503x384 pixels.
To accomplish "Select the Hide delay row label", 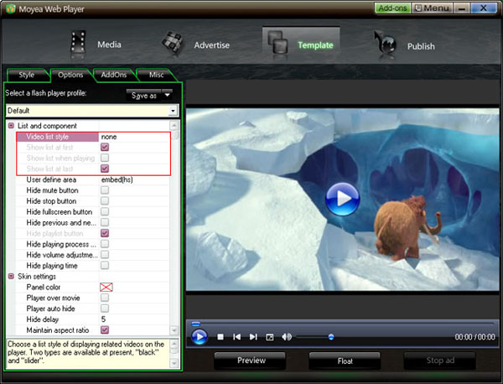I will (x=43, y=319).
